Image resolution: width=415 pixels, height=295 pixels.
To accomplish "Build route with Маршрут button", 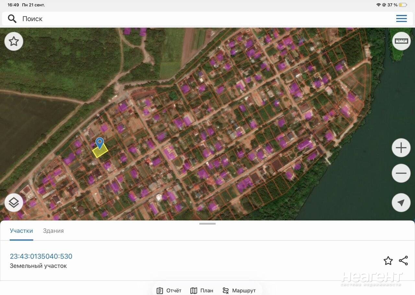I will [239, 290].
